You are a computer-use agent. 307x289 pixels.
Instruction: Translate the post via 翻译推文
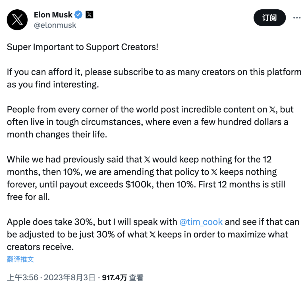(20, 259)
